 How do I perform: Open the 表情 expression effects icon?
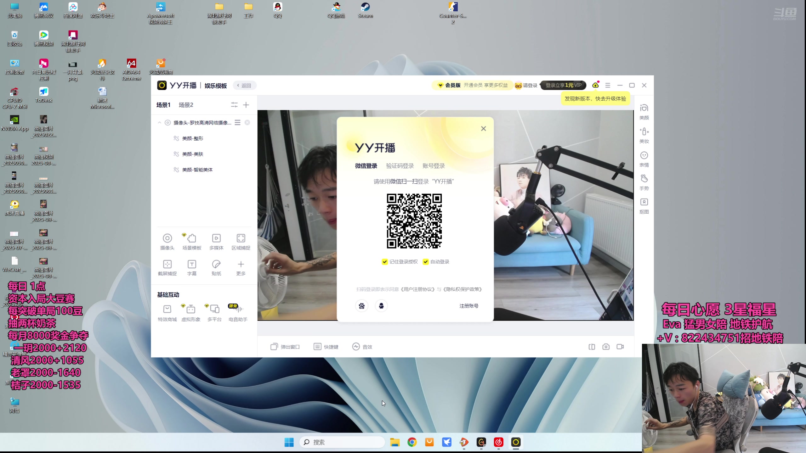pos(644,159)
